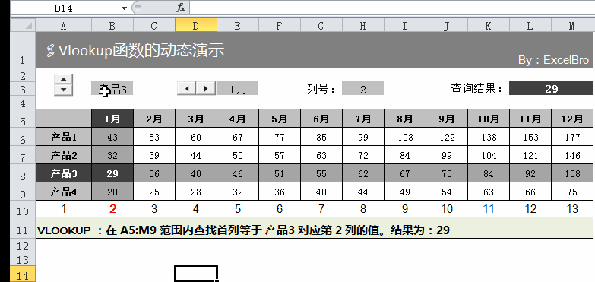Click the By：ExcelBro credit text
This screenshot has width=595, height=282.
click(553, 60)
